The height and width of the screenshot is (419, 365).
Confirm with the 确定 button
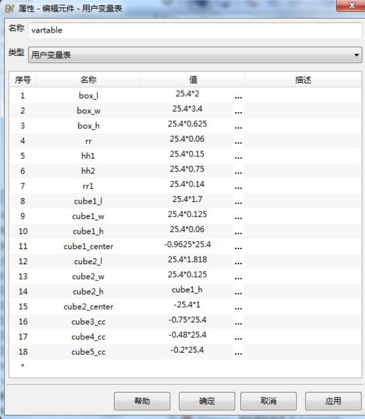click(207, 401)
